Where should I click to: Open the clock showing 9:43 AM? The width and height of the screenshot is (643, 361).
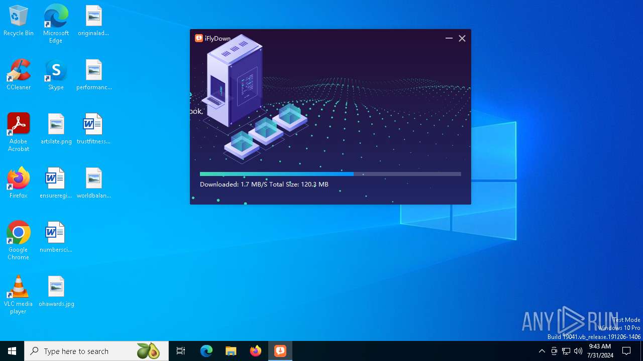600,351
